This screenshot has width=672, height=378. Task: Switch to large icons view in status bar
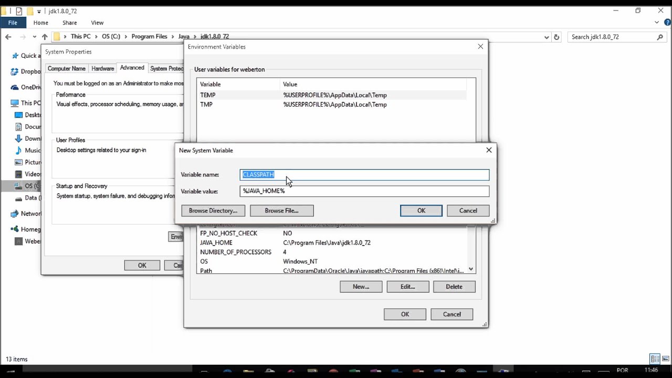[665, 359]
